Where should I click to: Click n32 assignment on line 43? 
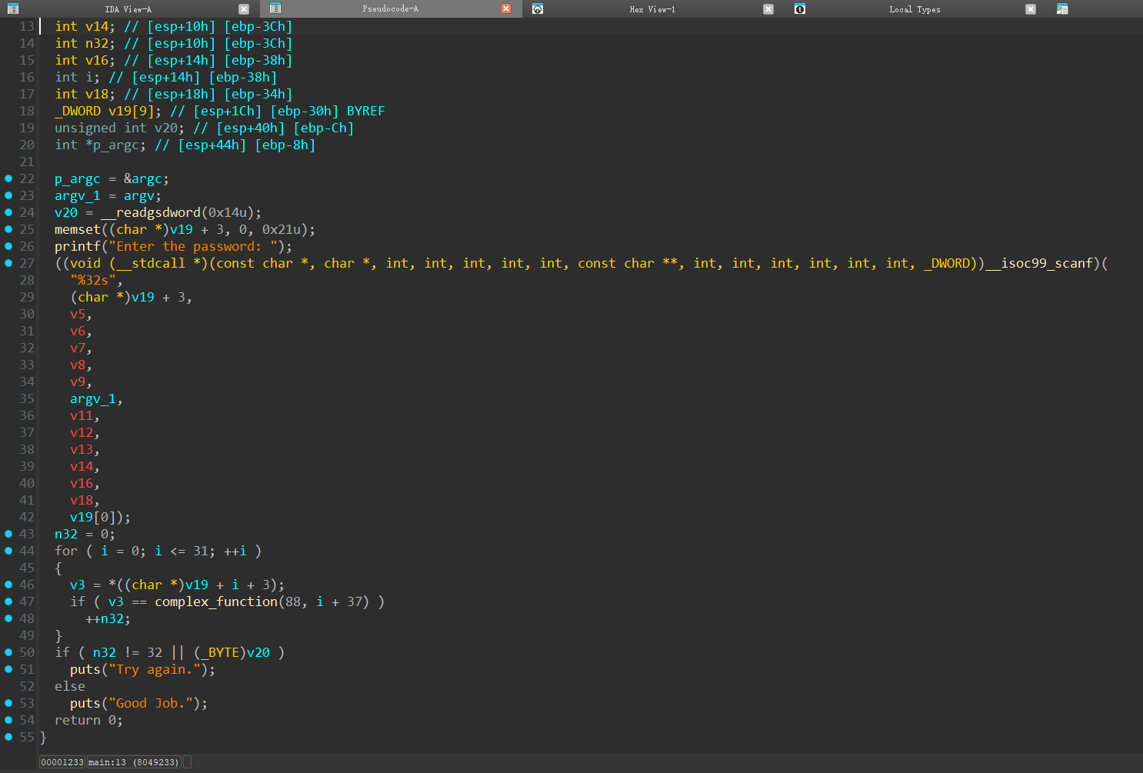pos(85,534)
